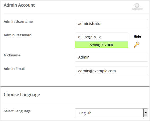
Task: Click the admin@example.com text
Action: [97, 71]
